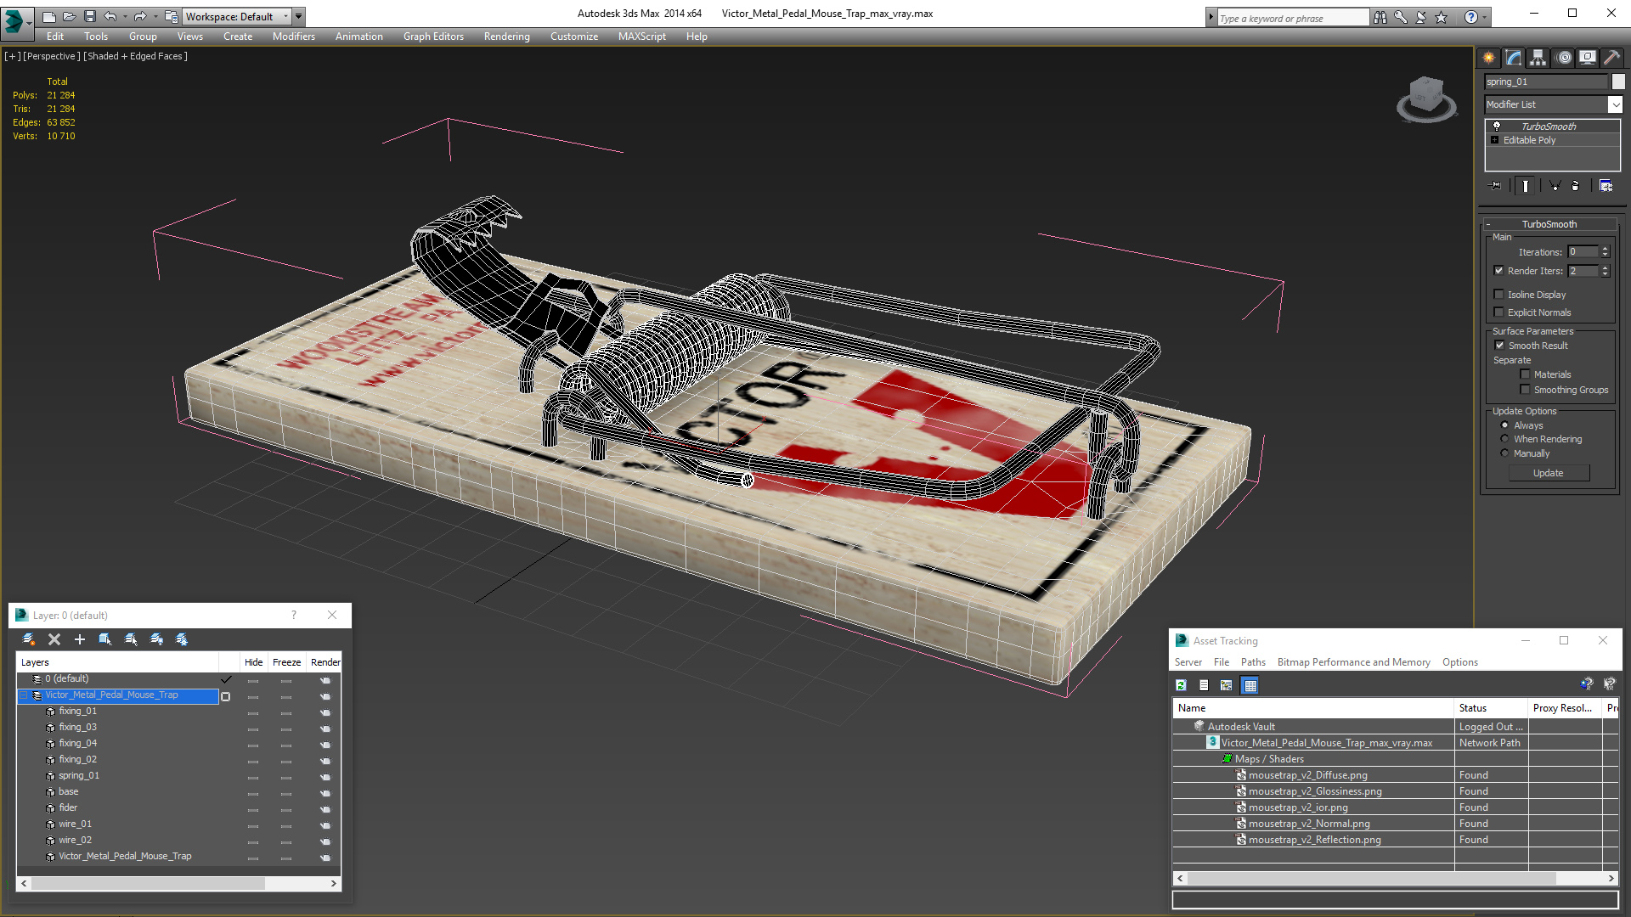Image resolution: width=1631 pixels, height=917 pixels.
Task: Open the Rendering menu
Action: coord(506,37)
